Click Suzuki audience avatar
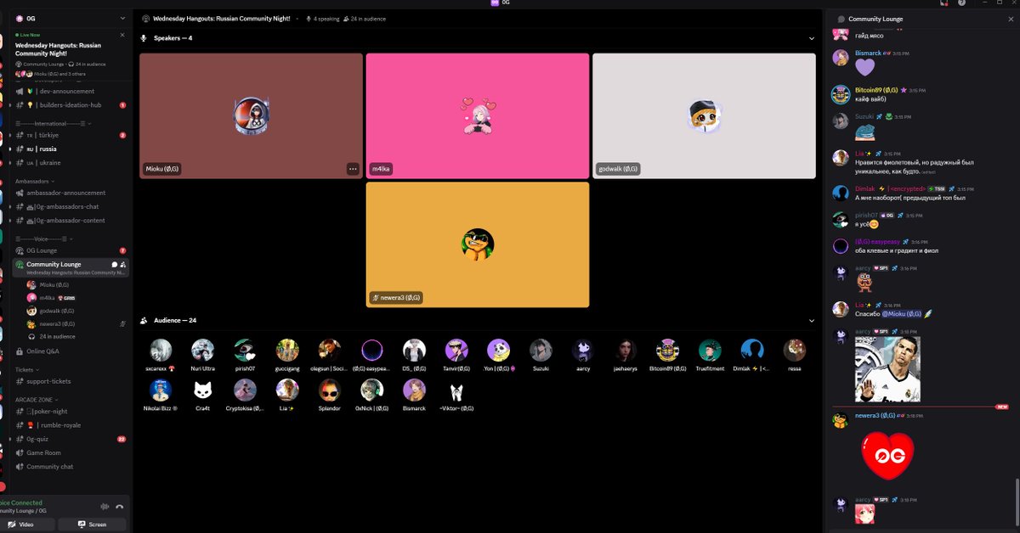Viewport: 1020px width, 533px height. click(541, 351)
